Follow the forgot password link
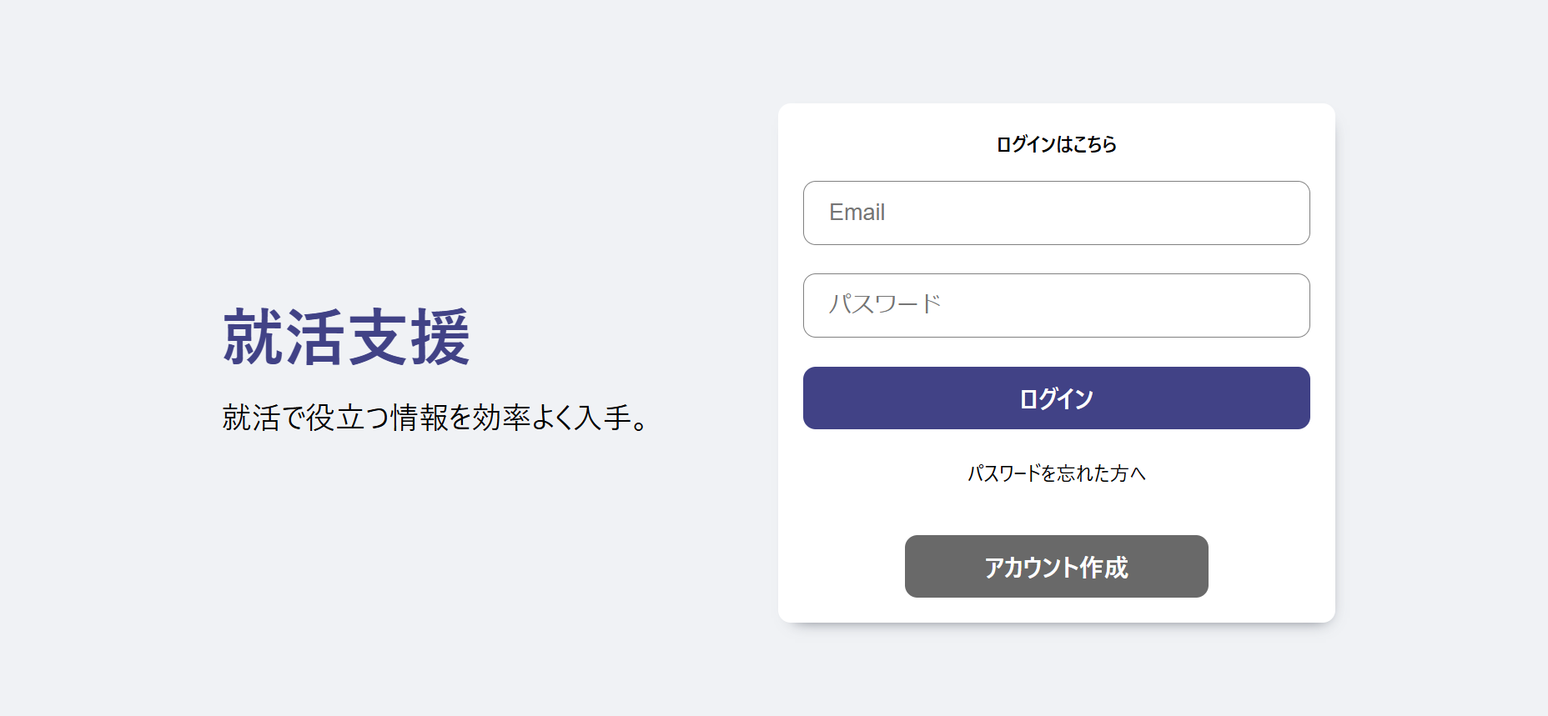This screenshot has width=1548, height=716. pyautogui.click(x=1056, y=473)
